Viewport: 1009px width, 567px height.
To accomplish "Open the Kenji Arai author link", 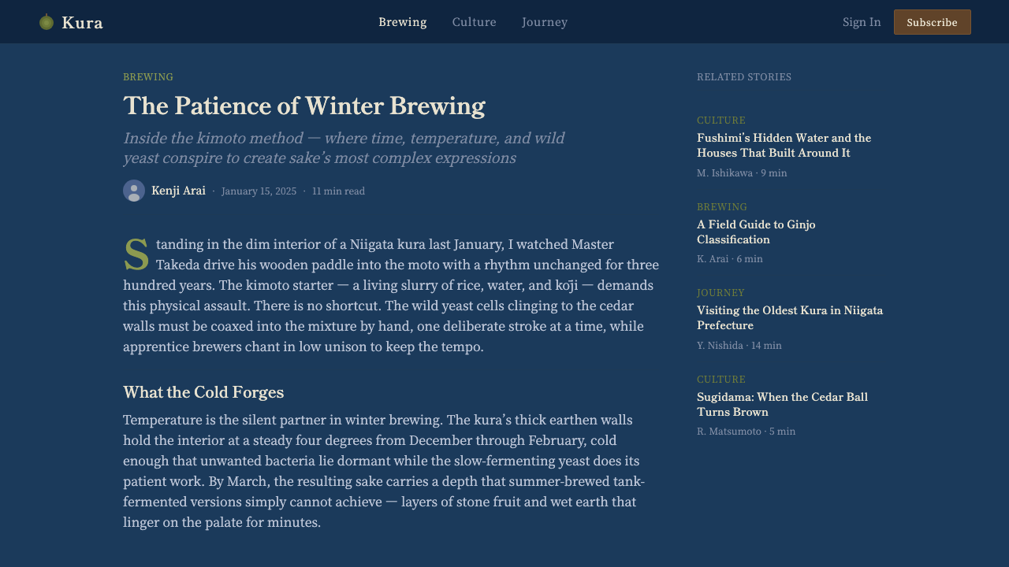I will click(178, 191).
